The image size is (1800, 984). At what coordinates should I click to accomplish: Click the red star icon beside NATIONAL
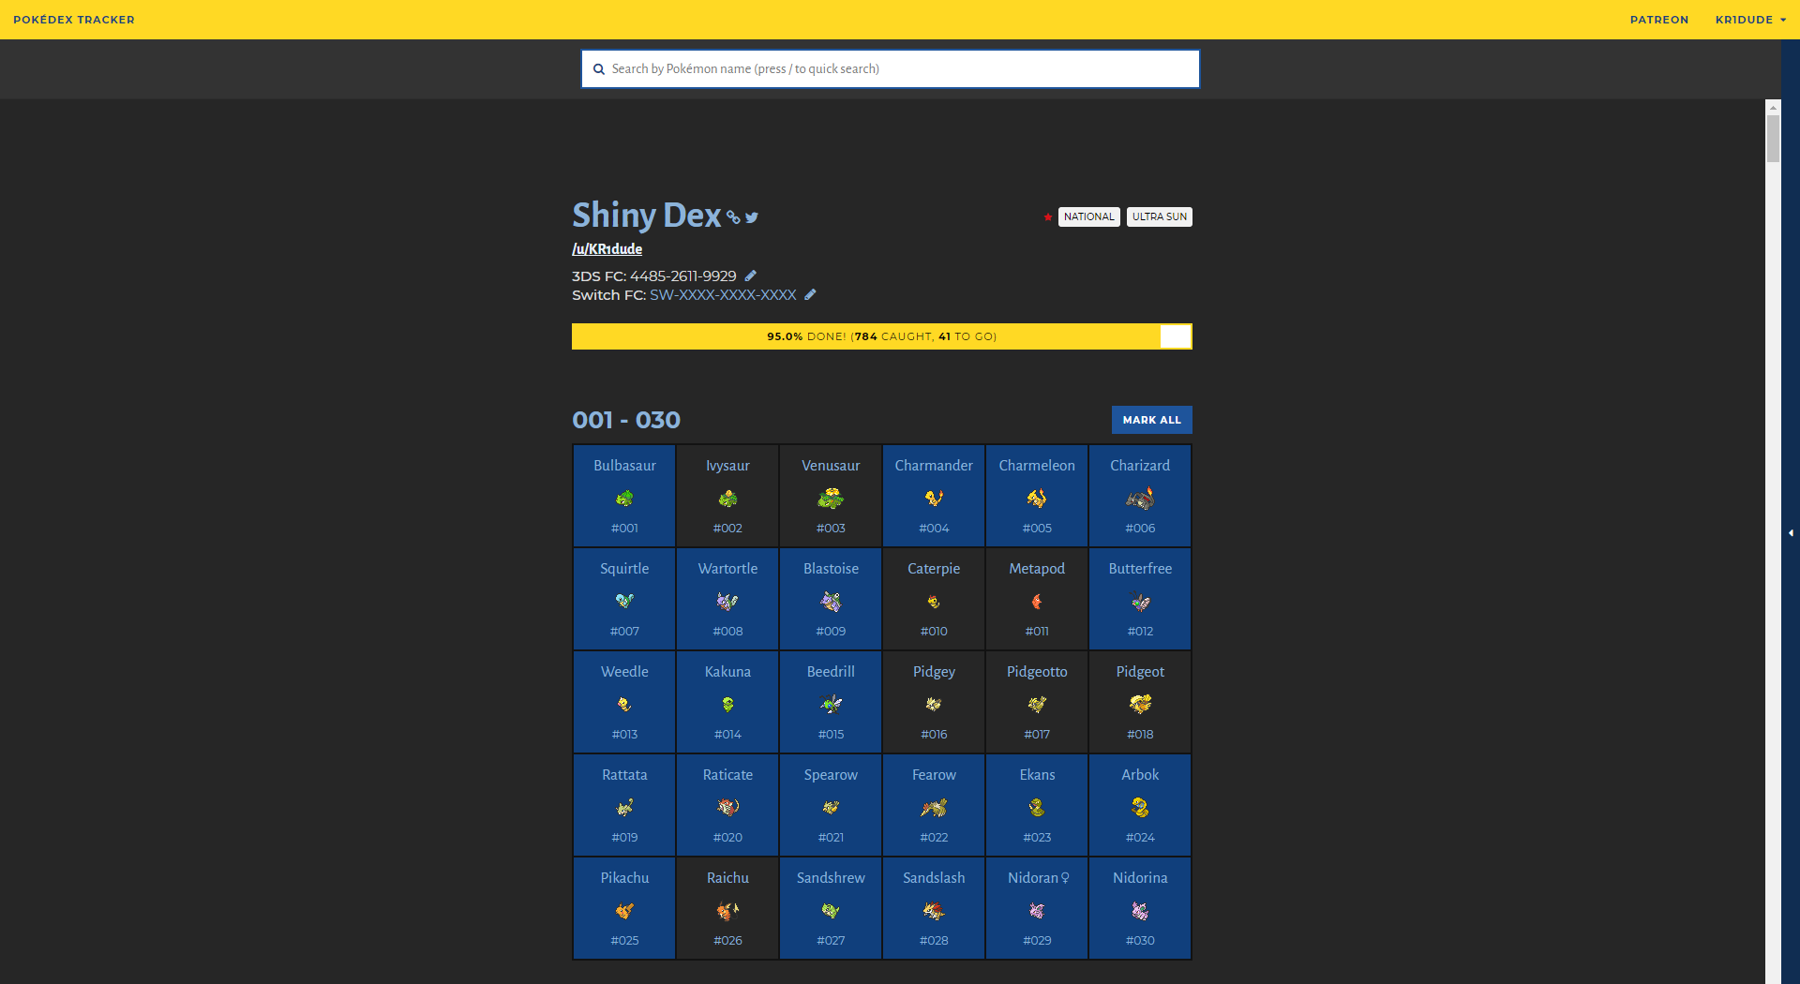coord(1047,216)
